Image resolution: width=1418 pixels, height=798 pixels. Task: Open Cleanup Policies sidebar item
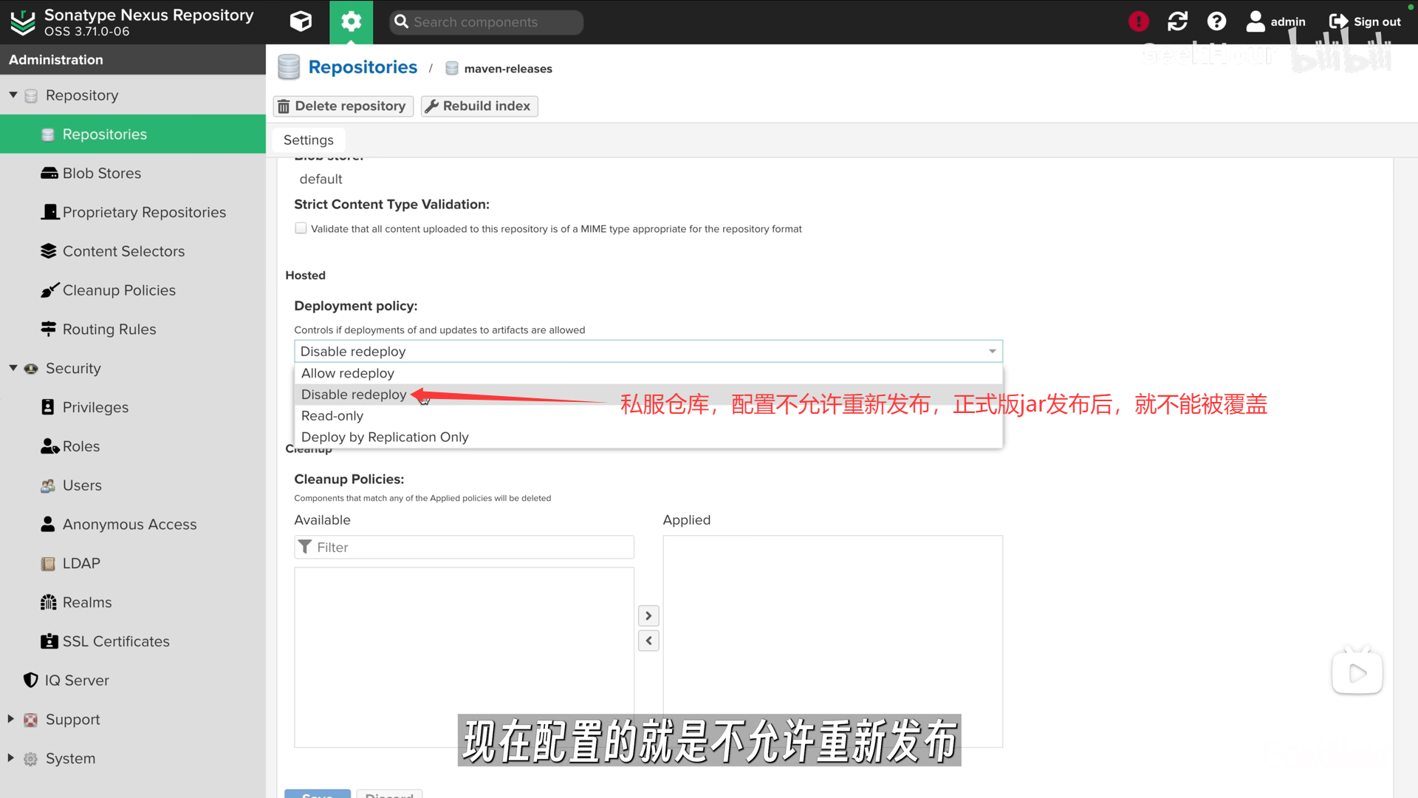(x=133, y=290)
